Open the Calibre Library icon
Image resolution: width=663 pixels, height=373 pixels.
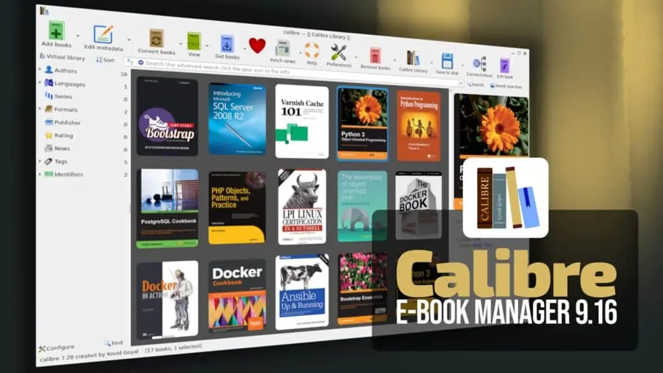click(x=413, y=58)
